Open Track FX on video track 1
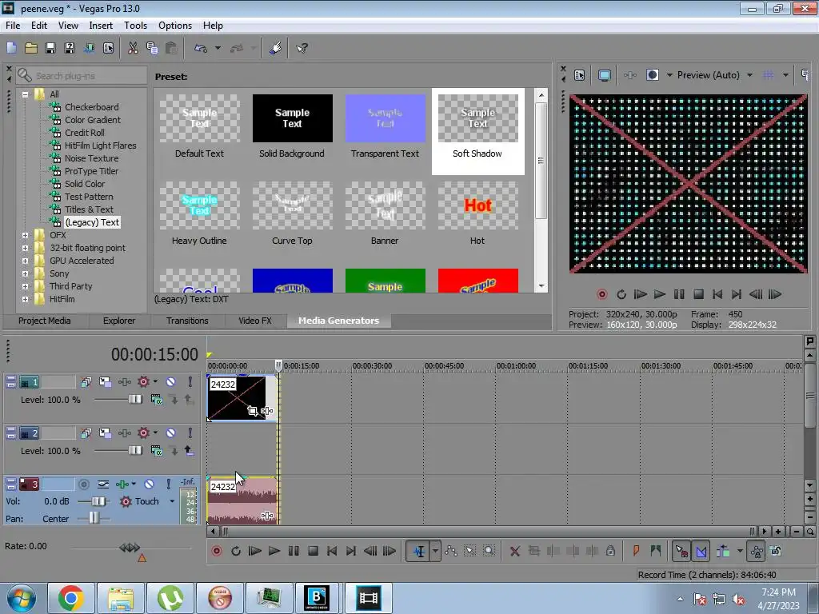This screenshot has height=614, width=819. (124, 382)
